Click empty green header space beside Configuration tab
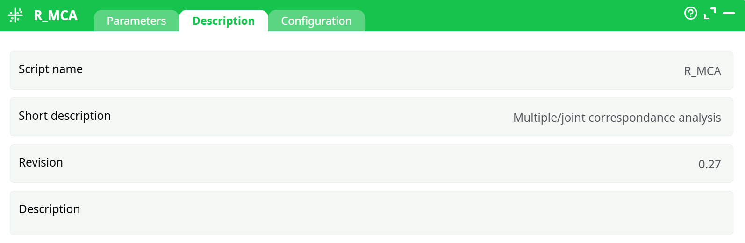The width and height of the screenshot is (745, 243). pyautogui.click(x=514, y=16)
